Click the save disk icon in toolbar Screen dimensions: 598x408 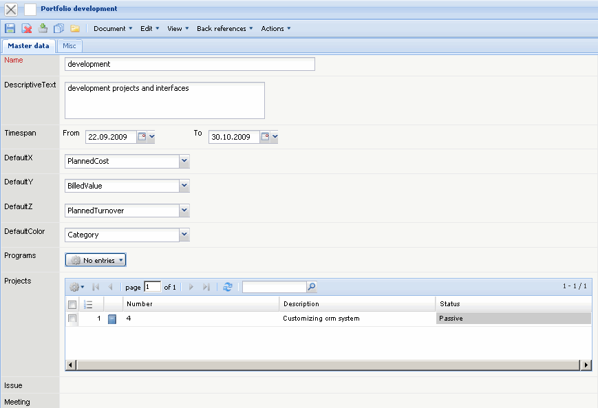point(10,28)
